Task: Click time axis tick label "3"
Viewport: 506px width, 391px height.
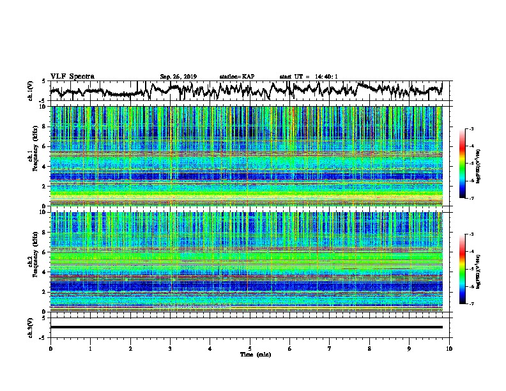Action: pos(170,349)
